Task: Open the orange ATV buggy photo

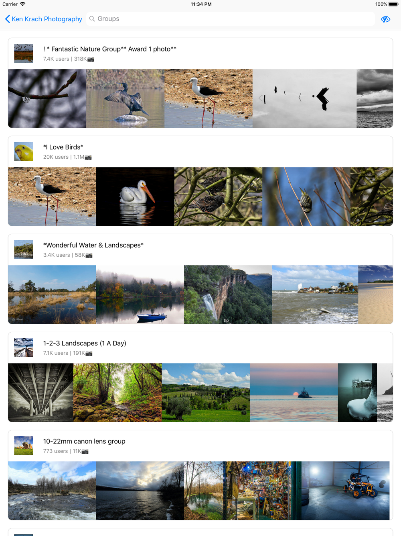Action: point(346,491)
